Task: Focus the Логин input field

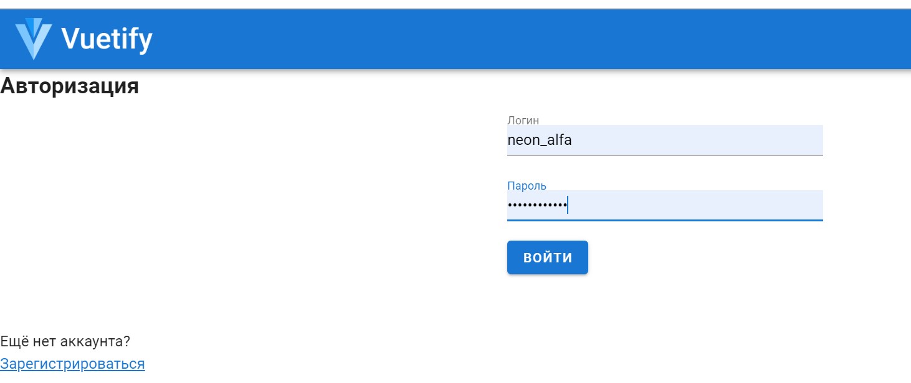Action: click(665, 141)
